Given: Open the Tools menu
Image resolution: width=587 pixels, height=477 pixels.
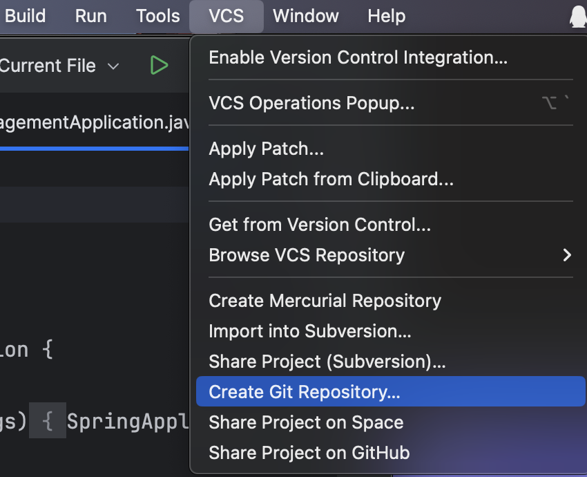Looking at the screenshot, I should (157, 16).
